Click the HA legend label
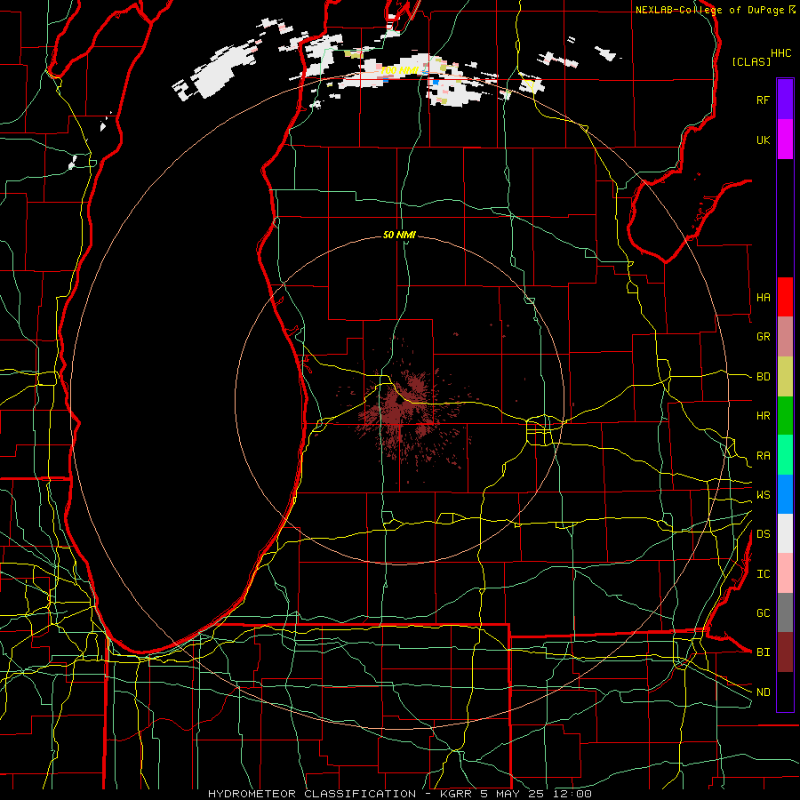 [x=763, y=298]
